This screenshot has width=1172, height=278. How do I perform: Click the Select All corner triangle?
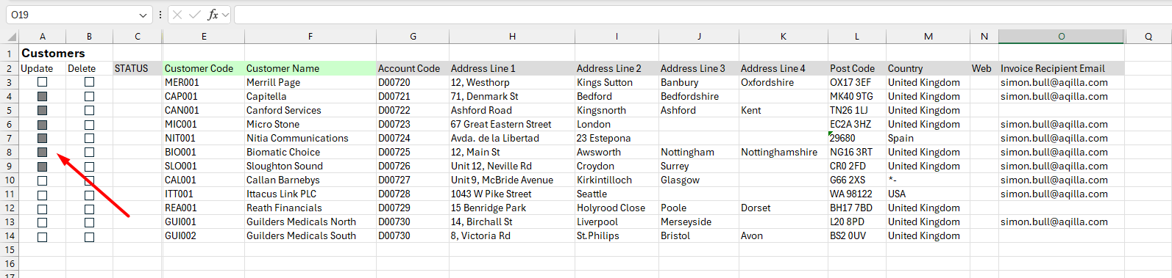[x=12, y=37]
